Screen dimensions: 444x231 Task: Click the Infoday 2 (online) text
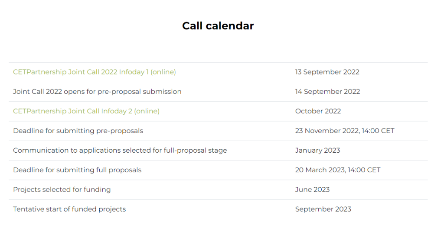(x=130, y=111)
